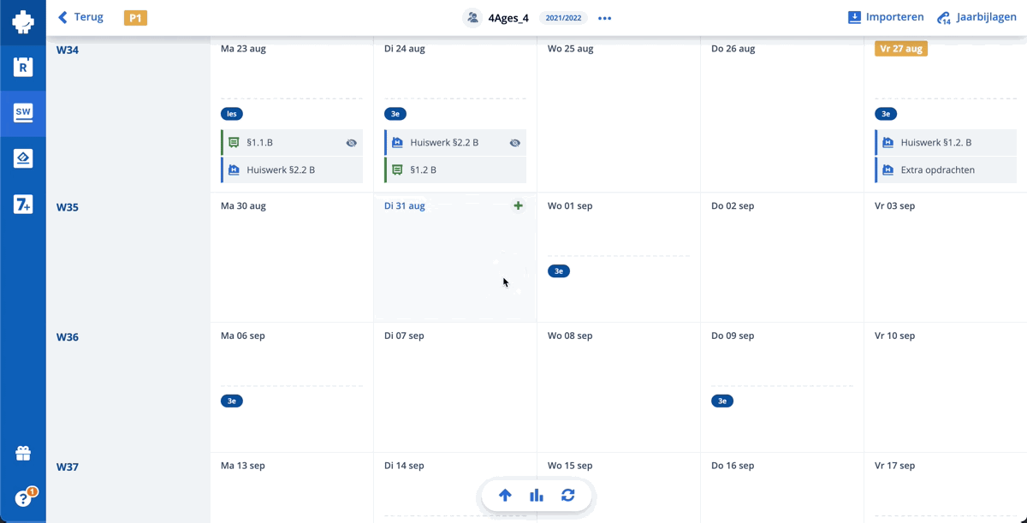Click the P1 period label

point(135,18)
